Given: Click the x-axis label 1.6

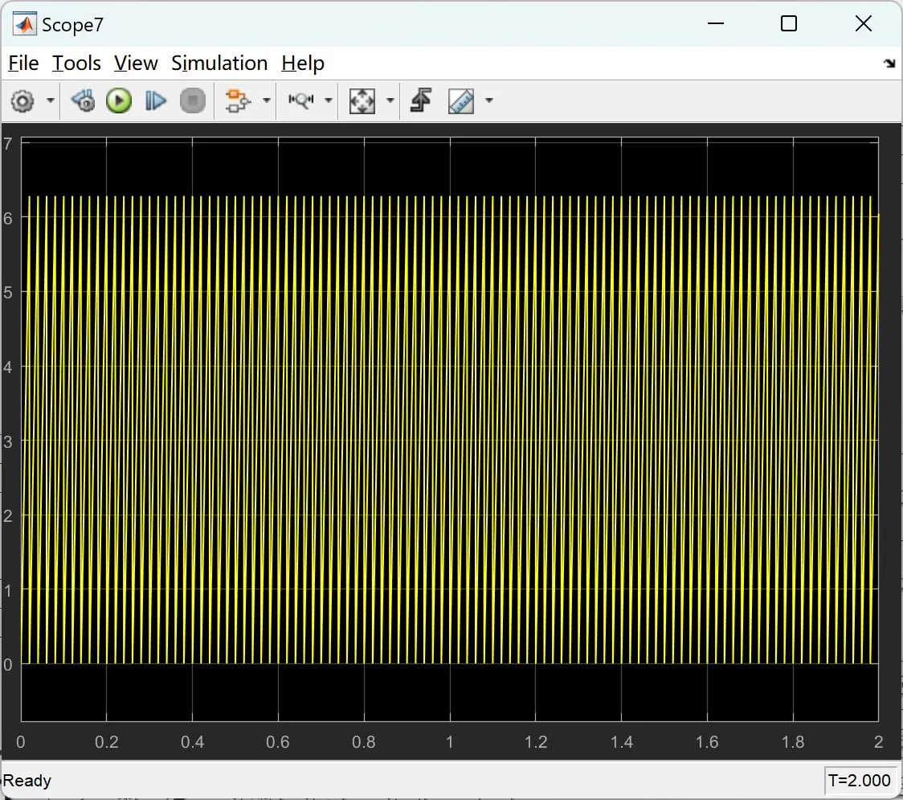Looking at the screenshot, I should (707, 742).
